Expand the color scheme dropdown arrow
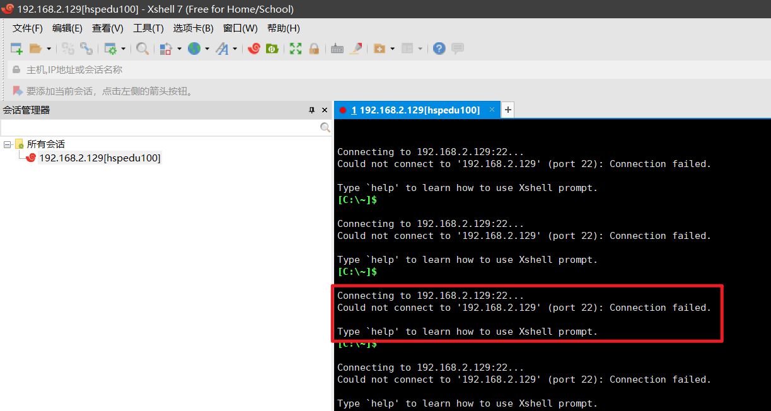 [179, 49]
